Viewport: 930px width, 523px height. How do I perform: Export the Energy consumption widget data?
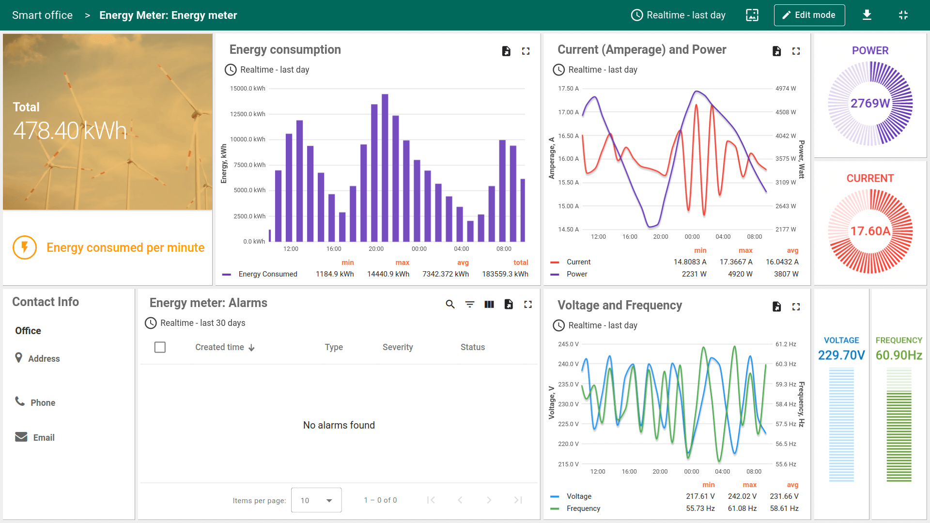[x=506, y=51]
